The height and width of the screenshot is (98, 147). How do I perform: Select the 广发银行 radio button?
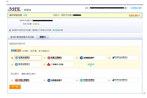click(45, 65)
